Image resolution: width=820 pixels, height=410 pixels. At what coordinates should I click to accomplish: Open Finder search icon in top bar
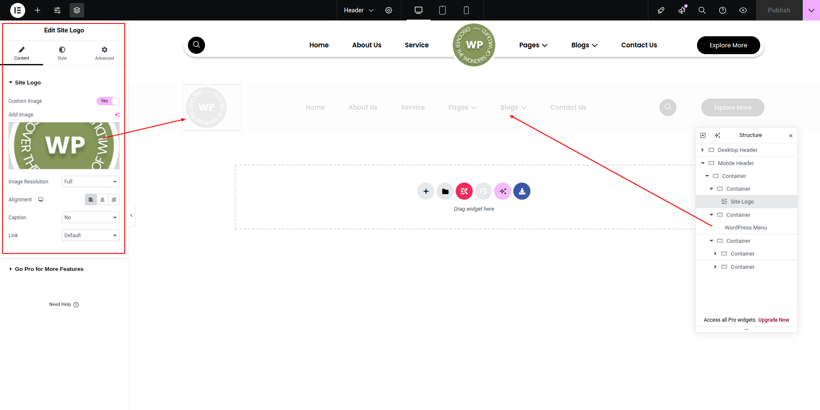pos(702,10)
